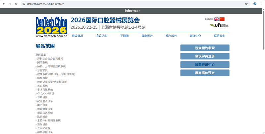Screen dimensions: 265x134
Task: Open the 会议活动 menu
Action: pos(102,36)
